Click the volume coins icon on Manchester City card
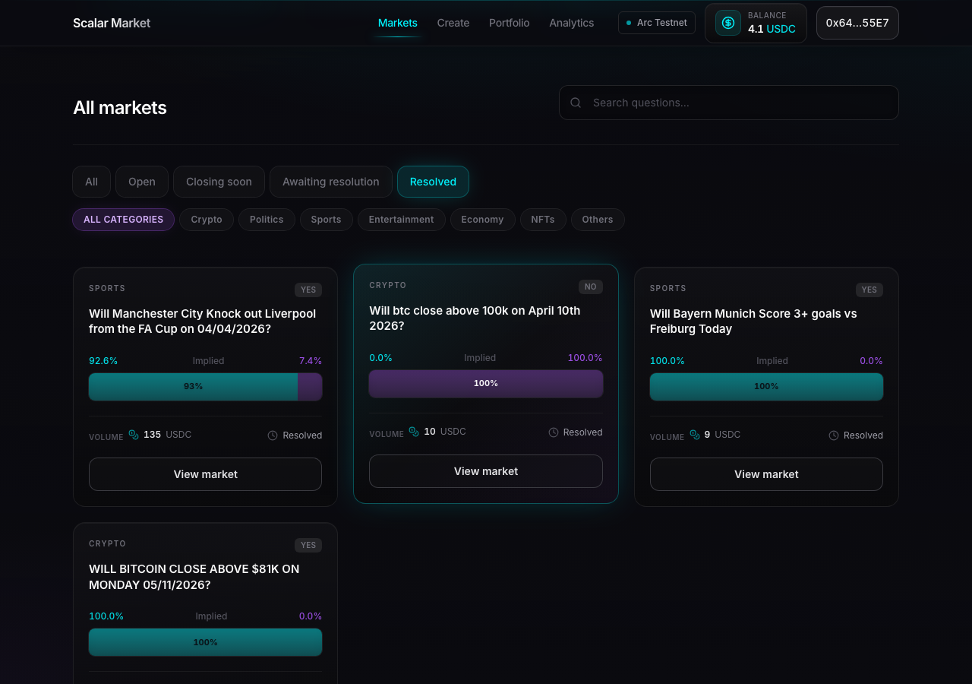This screenshot has height=684, width=972. [134, 435]
